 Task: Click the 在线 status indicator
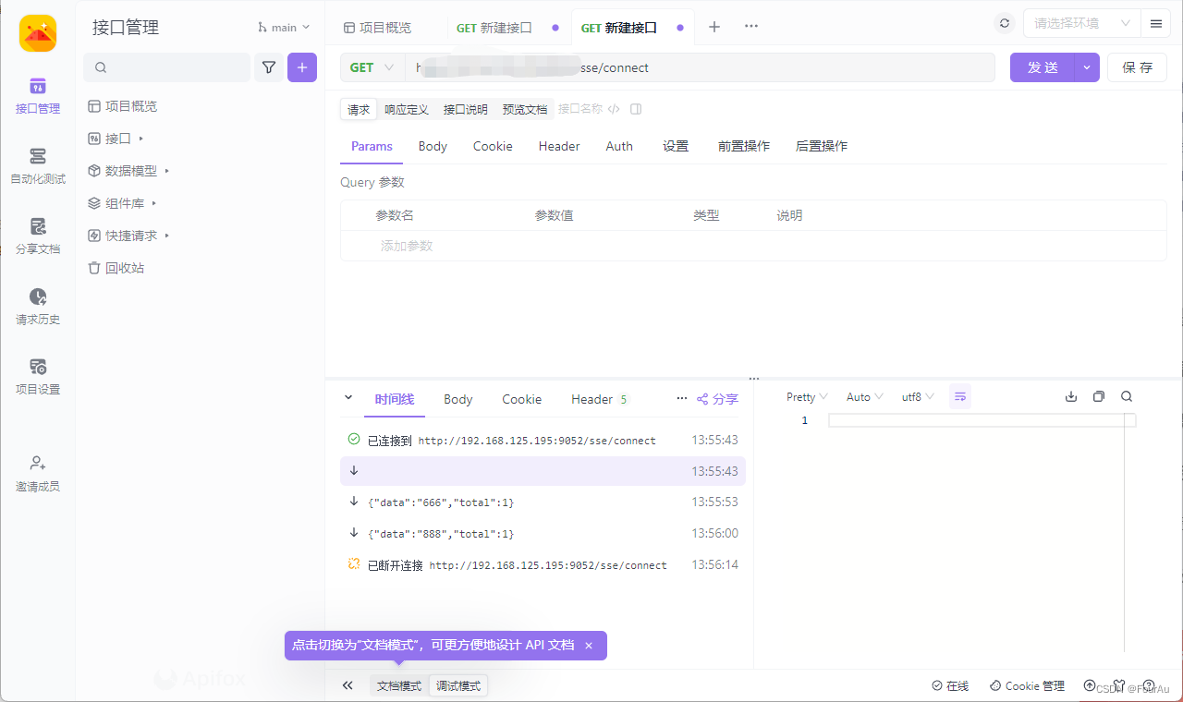(950, 686)
